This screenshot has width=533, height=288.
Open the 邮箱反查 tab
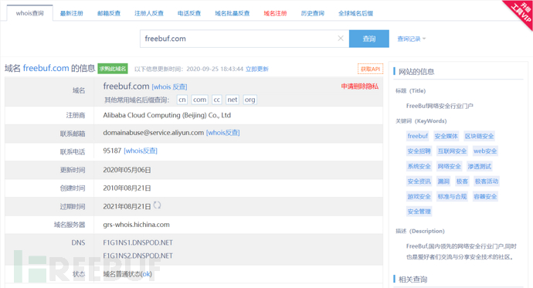coord(109,13)
